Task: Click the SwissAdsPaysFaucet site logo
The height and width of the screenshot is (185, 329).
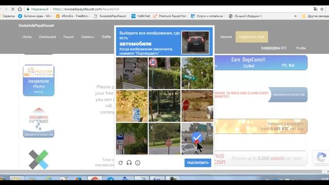Action: [36, 25]
